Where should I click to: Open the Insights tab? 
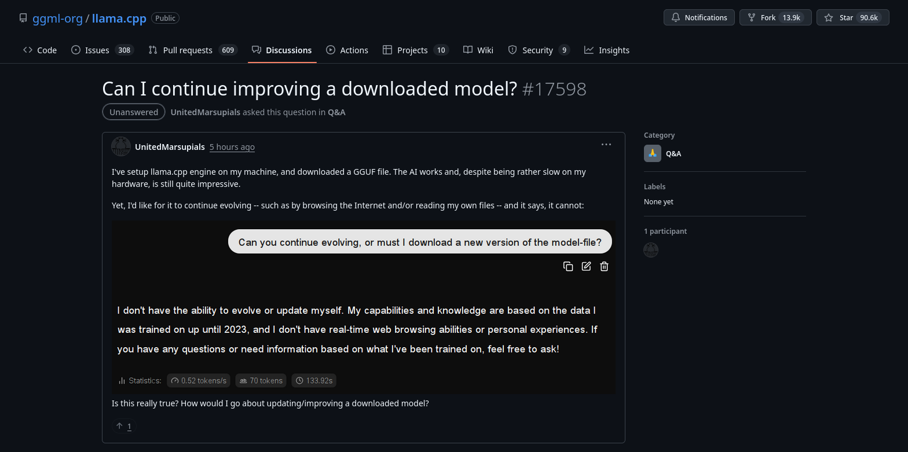pos(607,50)
